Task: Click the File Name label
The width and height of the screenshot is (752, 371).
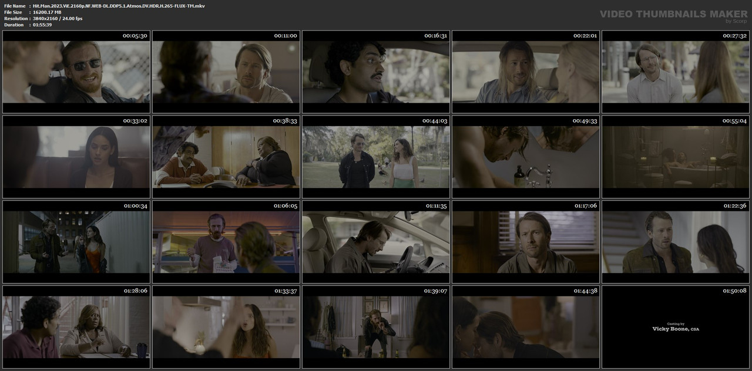Action: coord(15,6)
